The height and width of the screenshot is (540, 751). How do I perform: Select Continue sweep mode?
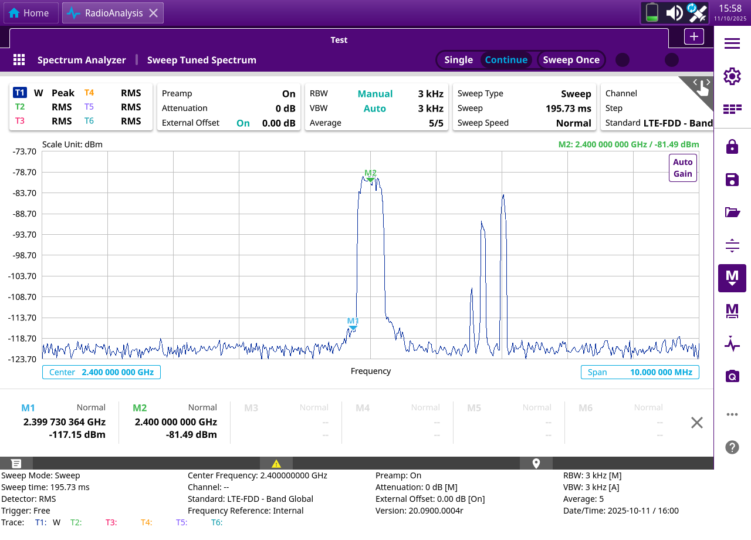[x=506, y=60]
